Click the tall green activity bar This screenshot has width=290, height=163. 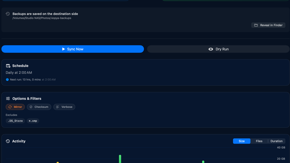120,159
